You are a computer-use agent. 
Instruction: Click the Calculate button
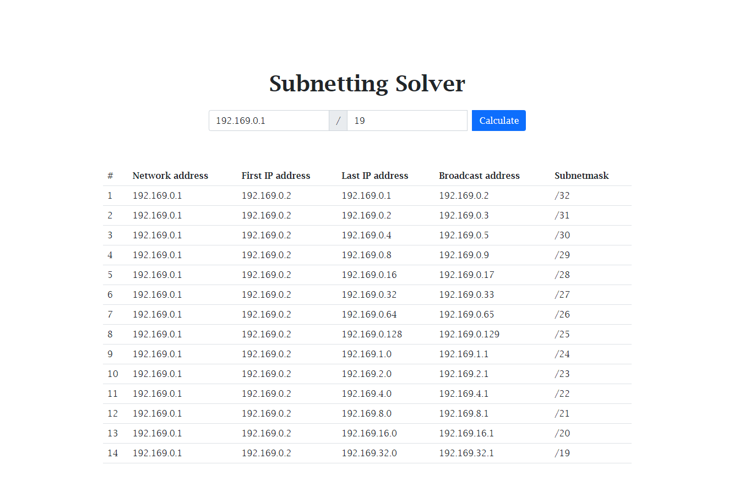498,121
